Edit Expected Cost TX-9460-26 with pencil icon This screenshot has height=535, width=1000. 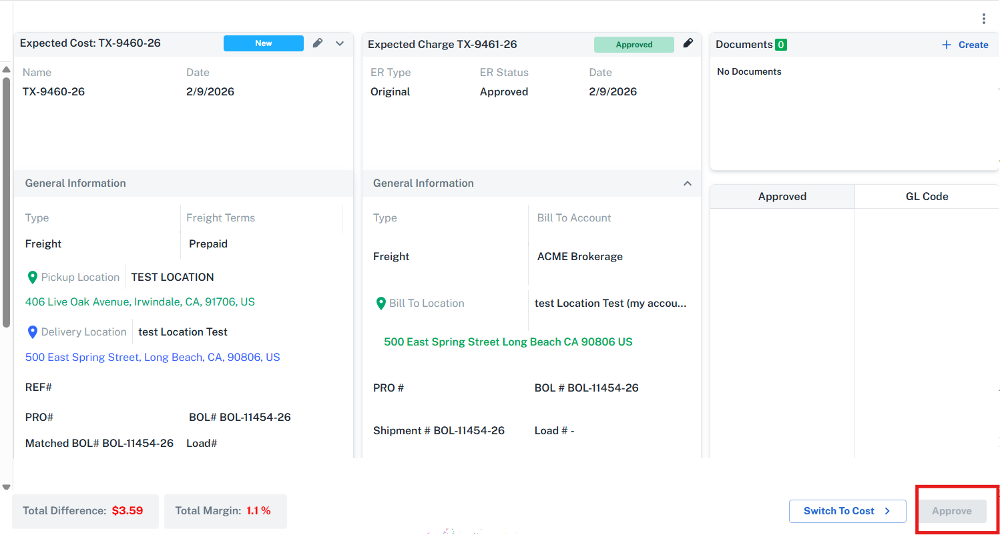318,43
